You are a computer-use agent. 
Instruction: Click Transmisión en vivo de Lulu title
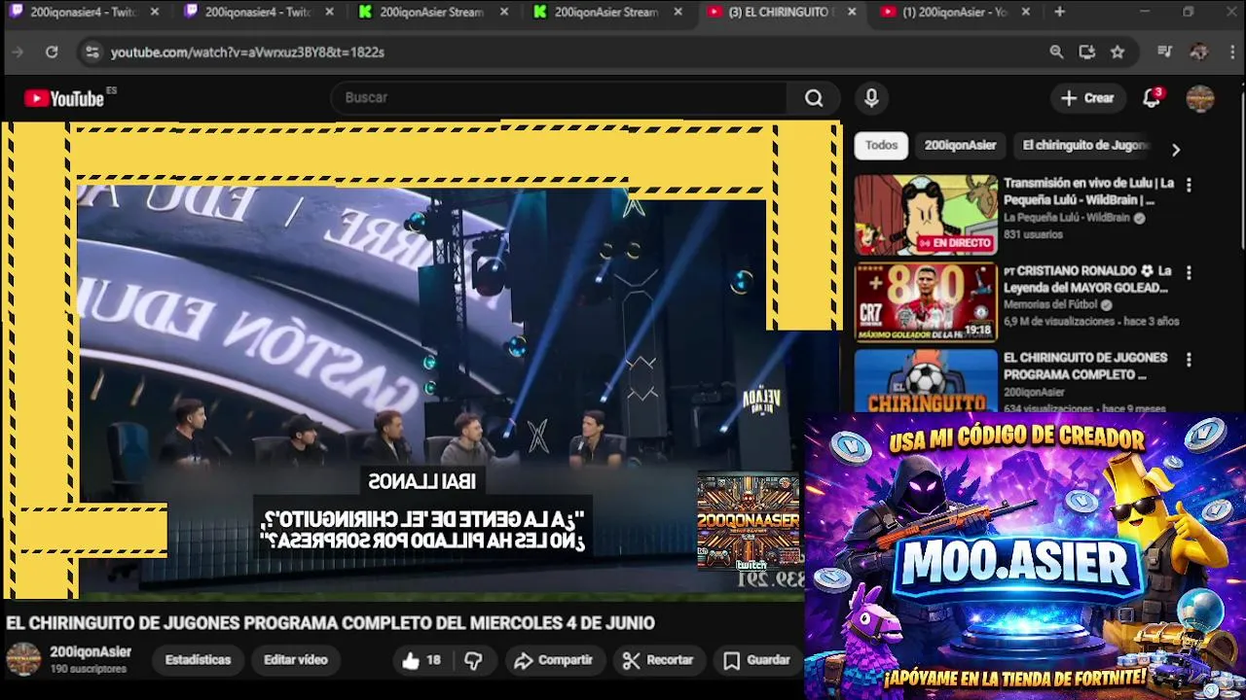(1088, 192)
